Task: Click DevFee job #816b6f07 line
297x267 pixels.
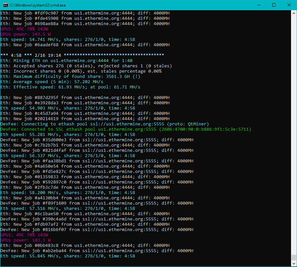Action: click(97, 230)
